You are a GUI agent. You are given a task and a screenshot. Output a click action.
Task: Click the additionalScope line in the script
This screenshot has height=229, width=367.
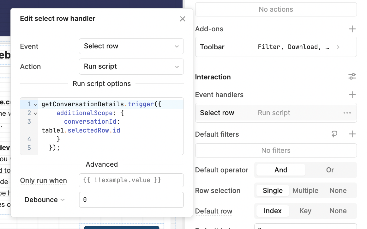90,113
